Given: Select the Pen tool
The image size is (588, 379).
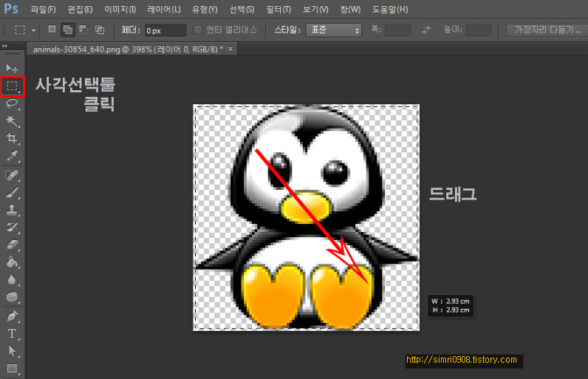Looking at the screenshot, I should [12, 316].
